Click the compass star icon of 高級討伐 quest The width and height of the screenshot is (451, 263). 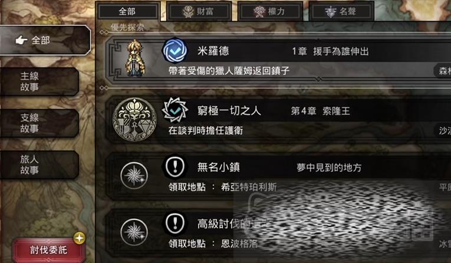click(134, 232)
